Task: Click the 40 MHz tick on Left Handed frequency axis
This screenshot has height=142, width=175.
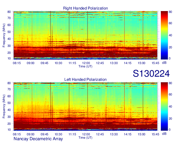Action: click(9, 110)
